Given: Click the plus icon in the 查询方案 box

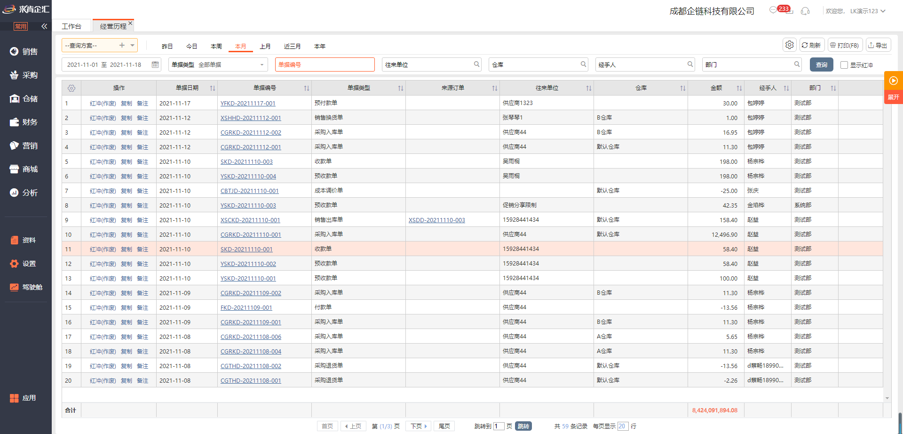Looking at the screenshot, I should (122, 45).
